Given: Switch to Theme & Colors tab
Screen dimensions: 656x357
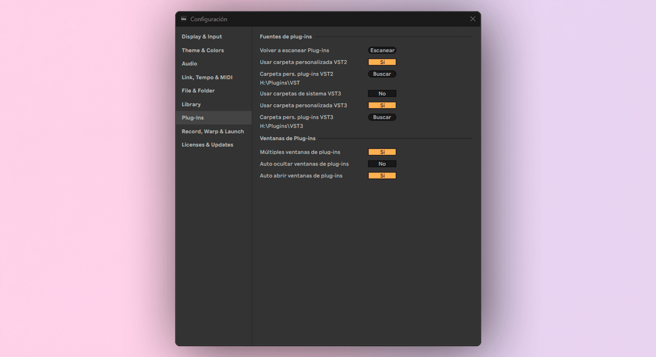Looking at the screenshot, I should [x=203, y=50].
